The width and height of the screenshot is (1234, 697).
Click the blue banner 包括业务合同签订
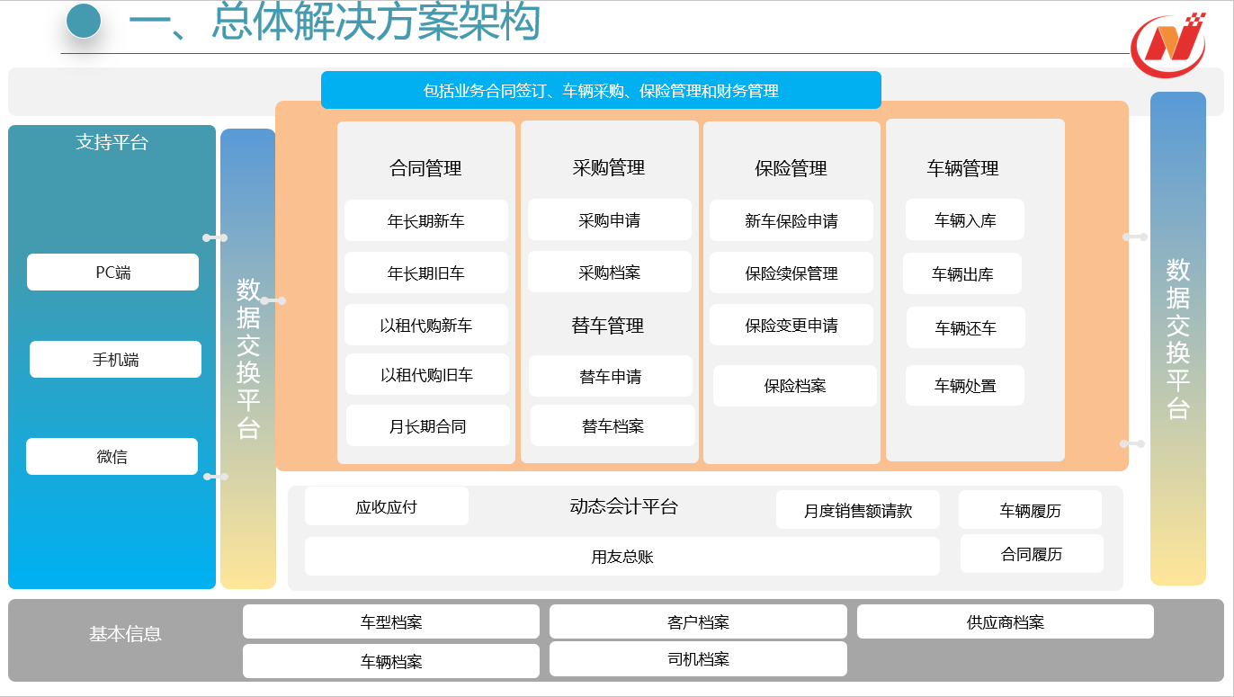pyautogui.click(x=601, y=90)
